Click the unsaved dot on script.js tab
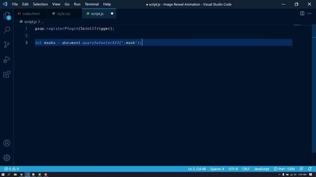Screen dimensions: 316x177 click(x=112, y=13)
